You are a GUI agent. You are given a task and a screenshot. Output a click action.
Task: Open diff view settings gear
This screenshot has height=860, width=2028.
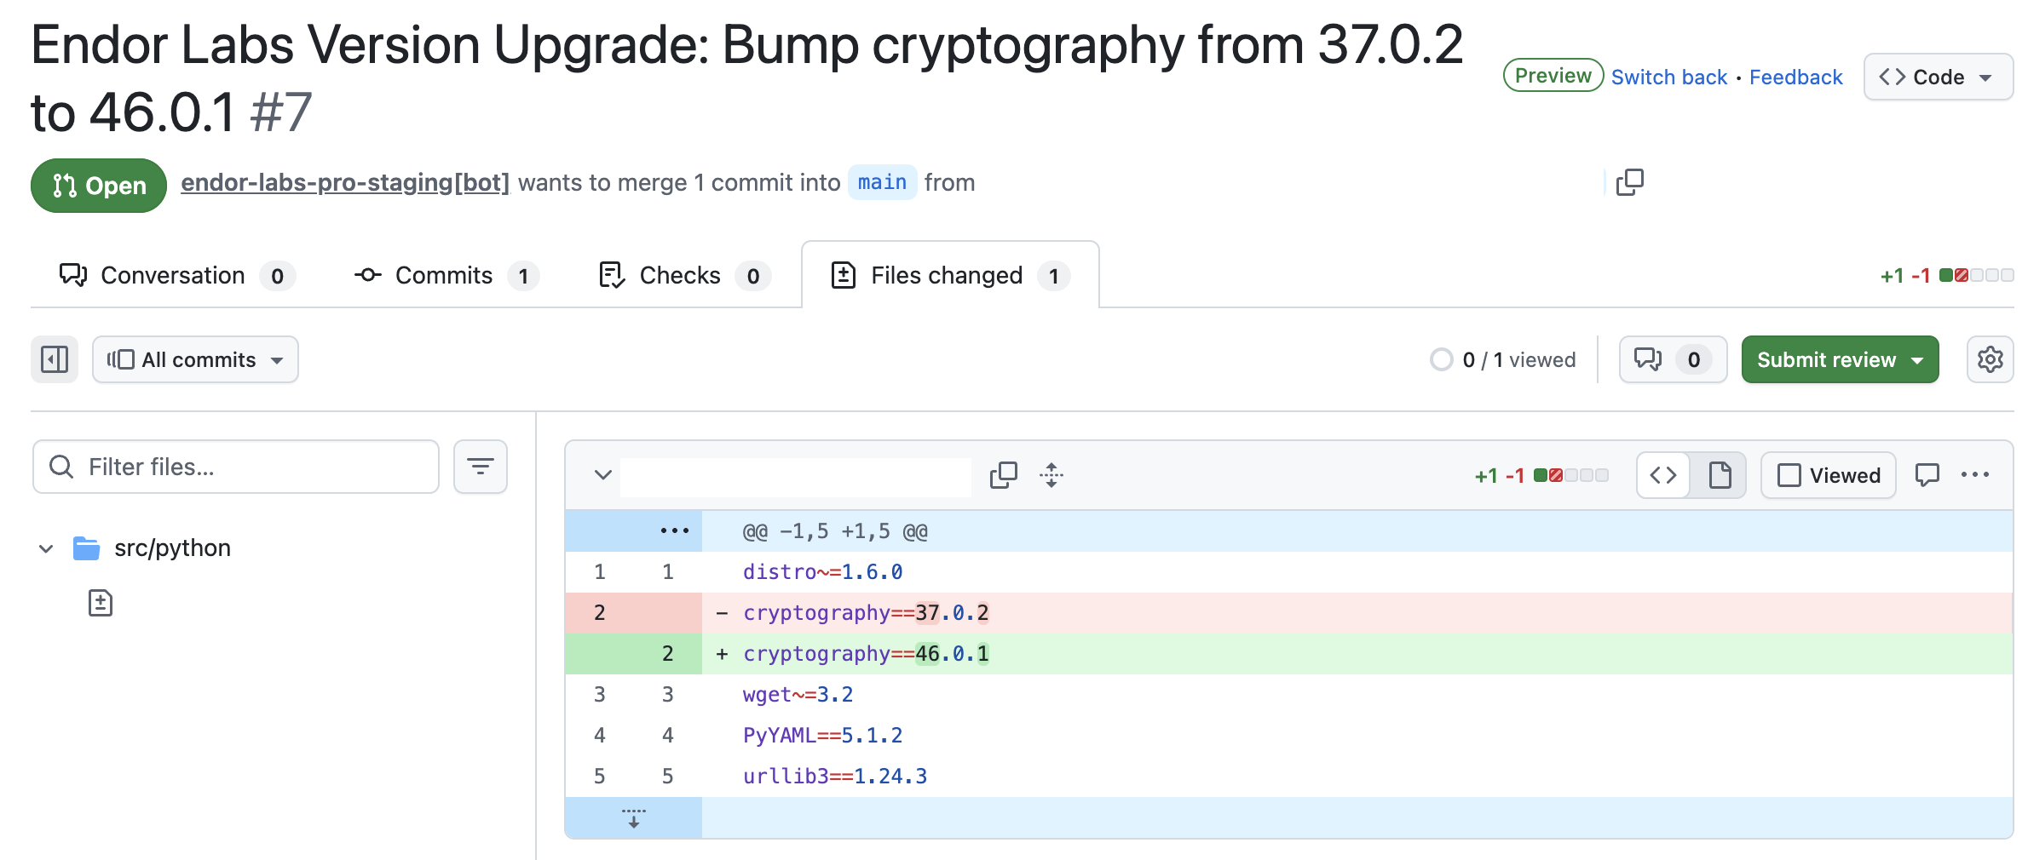point(1990,359)
